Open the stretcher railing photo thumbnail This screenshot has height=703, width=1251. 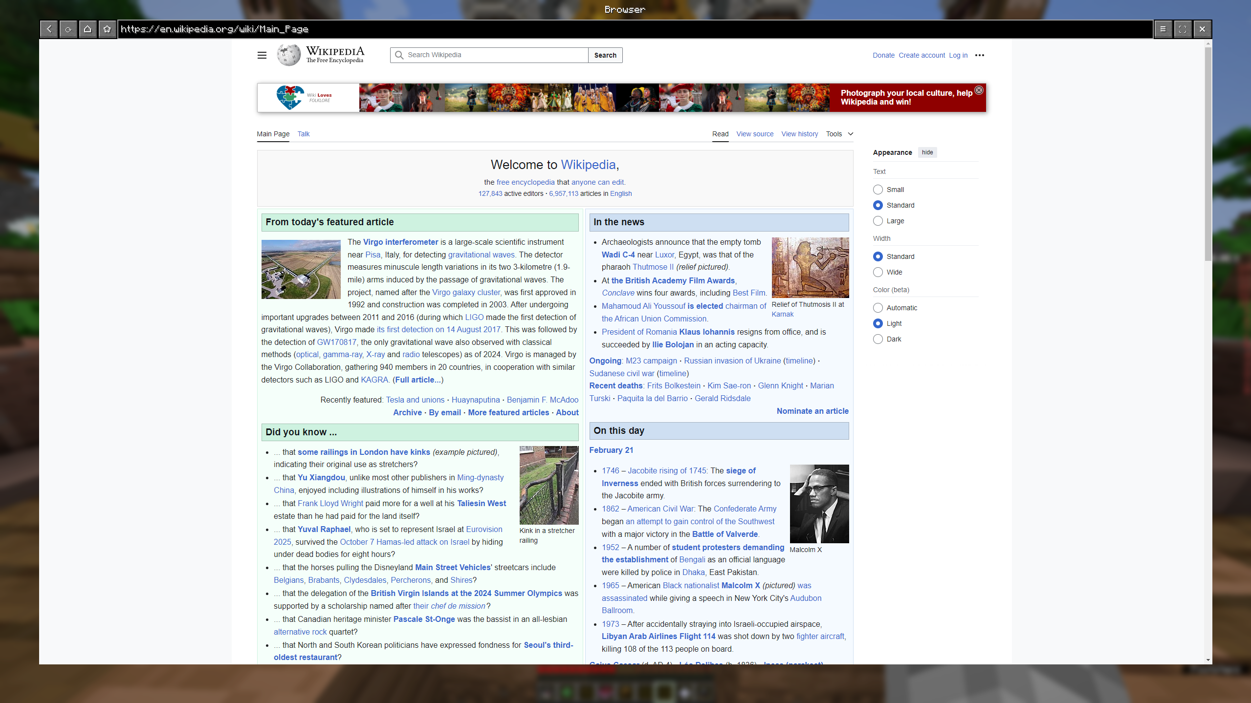[x=549, y=485]
